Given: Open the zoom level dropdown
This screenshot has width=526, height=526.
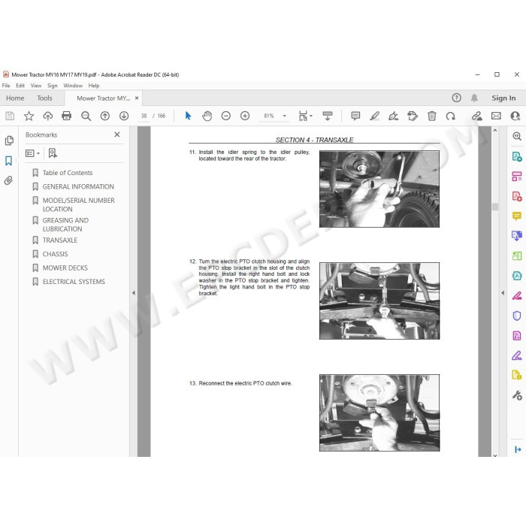Looking at the screenshot, I should click(285, 116).
